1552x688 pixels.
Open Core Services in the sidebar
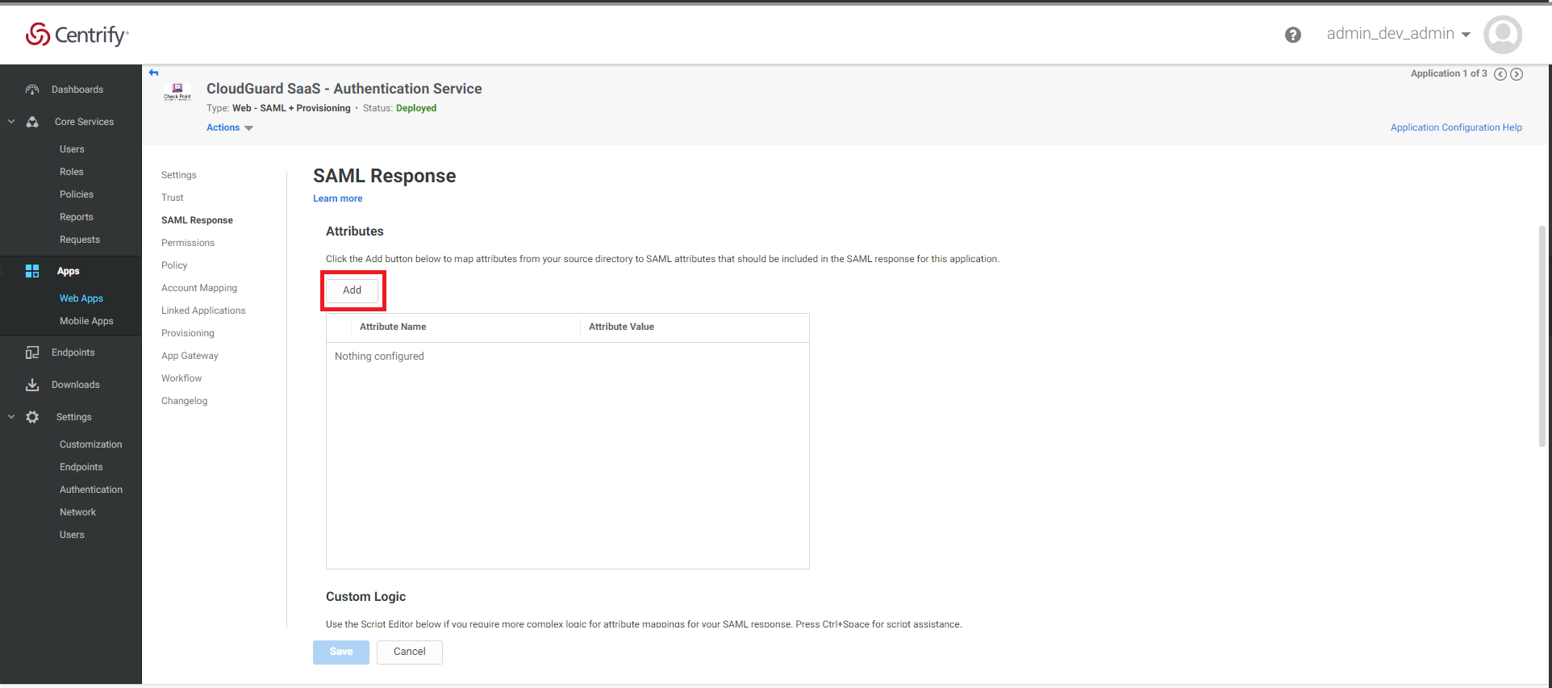pos(84,122)
